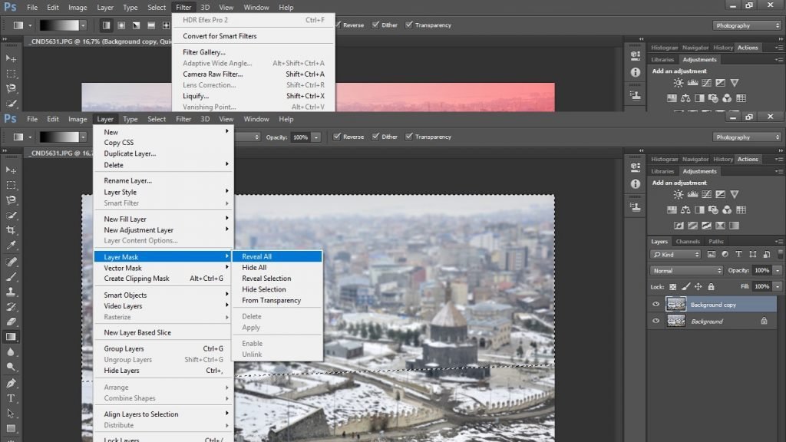Switch to the Channels tab
Screen dimensions: 786x442
(687, 242)
